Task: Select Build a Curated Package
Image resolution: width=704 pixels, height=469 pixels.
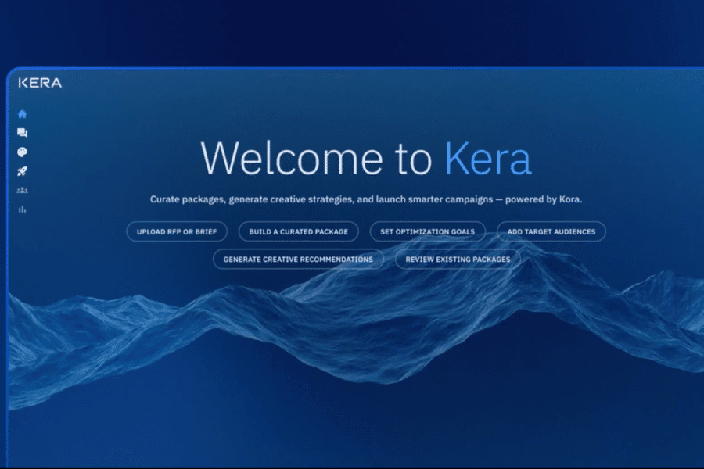Action: point(298,231)
